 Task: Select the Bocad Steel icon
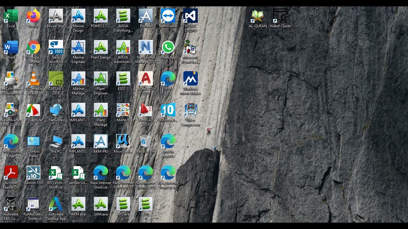point(56,16)
